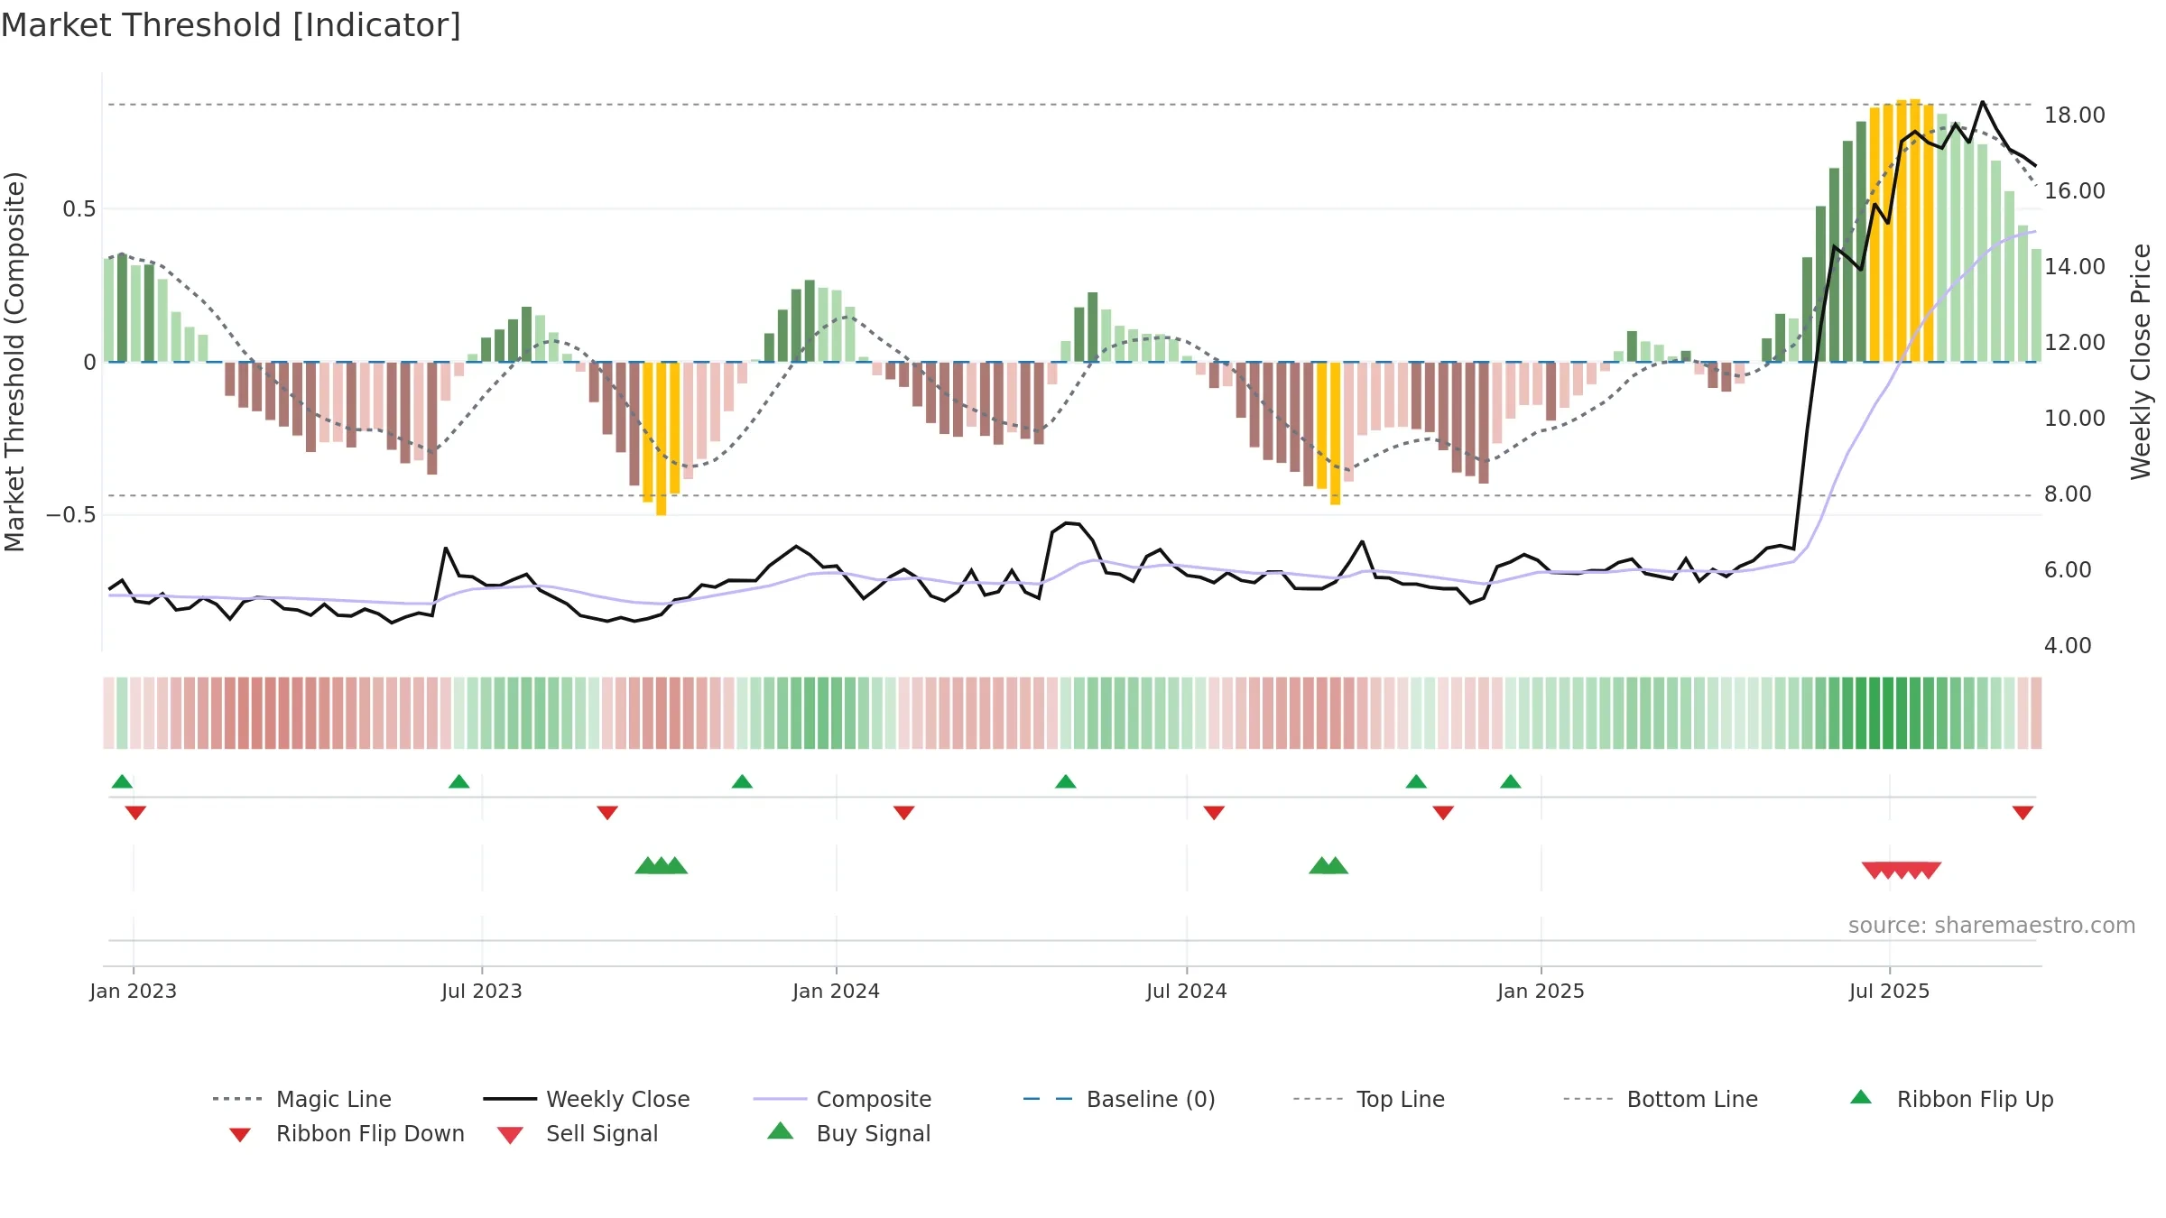
Task: Toggle the Ribbon Flip Down legend entry
Action: tap(347, 1133)
